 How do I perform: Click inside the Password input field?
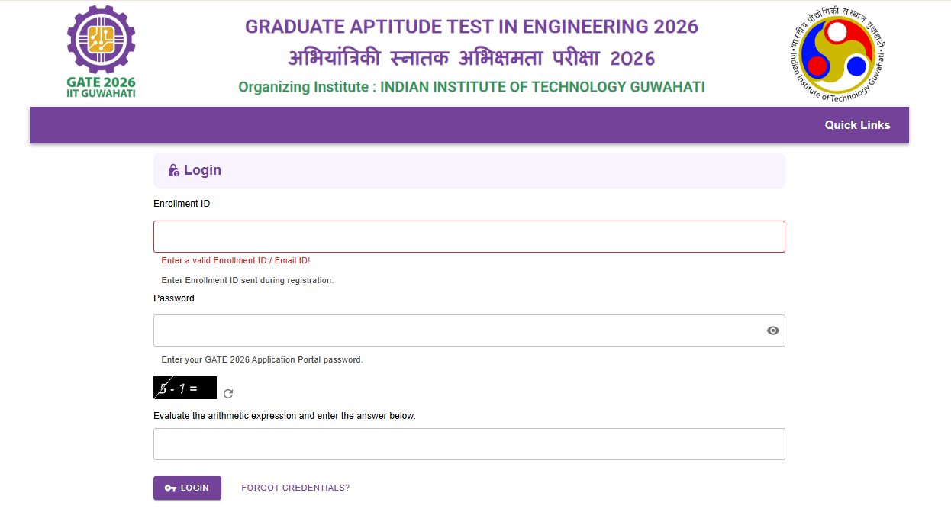pos(458,330)
